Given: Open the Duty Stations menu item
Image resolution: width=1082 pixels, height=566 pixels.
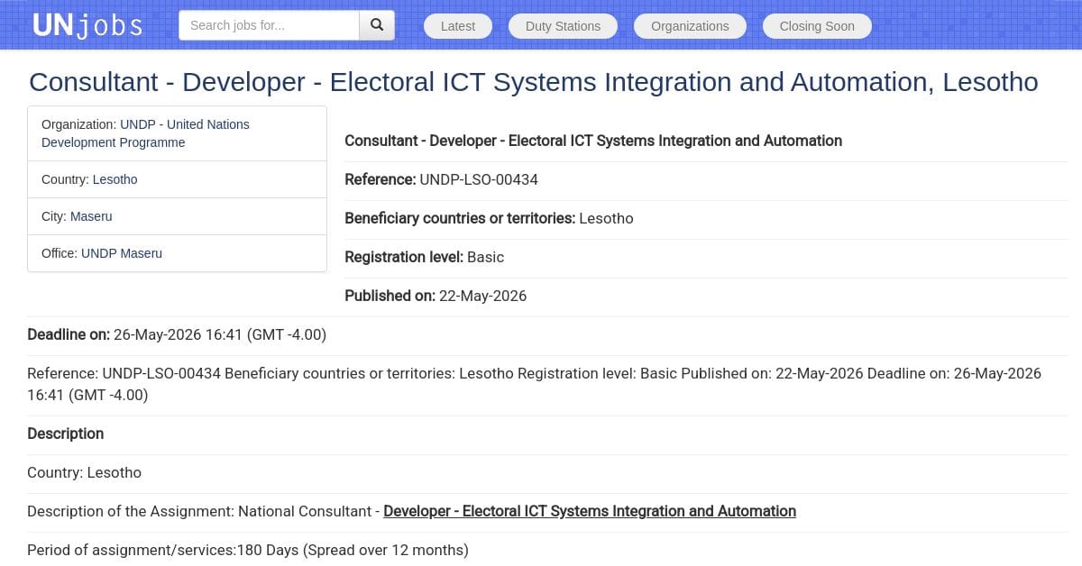Looking at the screenshot, I should pos(563,26).
